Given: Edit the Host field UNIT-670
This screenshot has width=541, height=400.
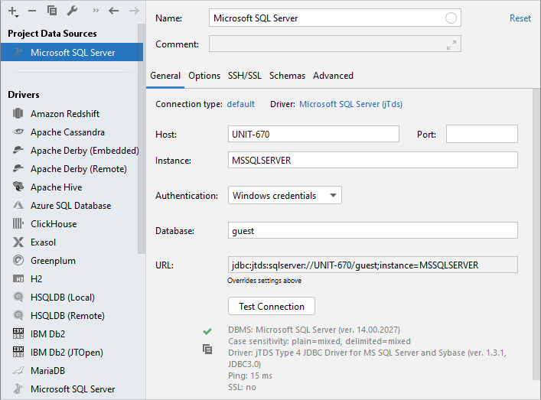Looking at the screenshot, I should (313, 134).
